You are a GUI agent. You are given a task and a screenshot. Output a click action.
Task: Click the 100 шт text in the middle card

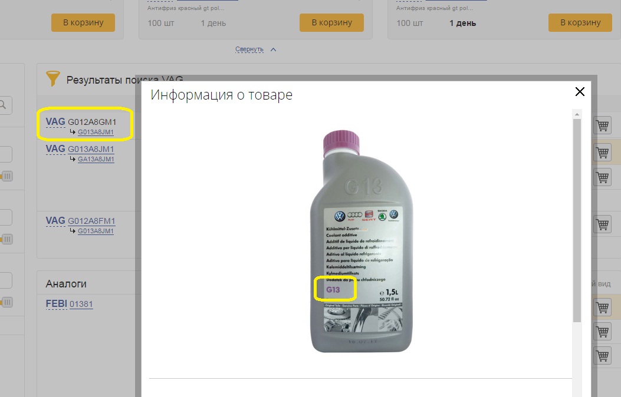tap(161, 24)
